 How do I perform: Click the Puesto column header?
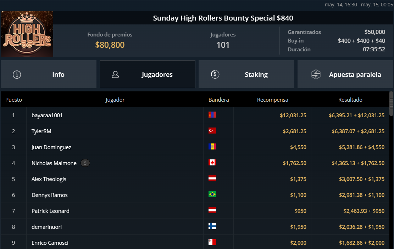pos(13,100)
